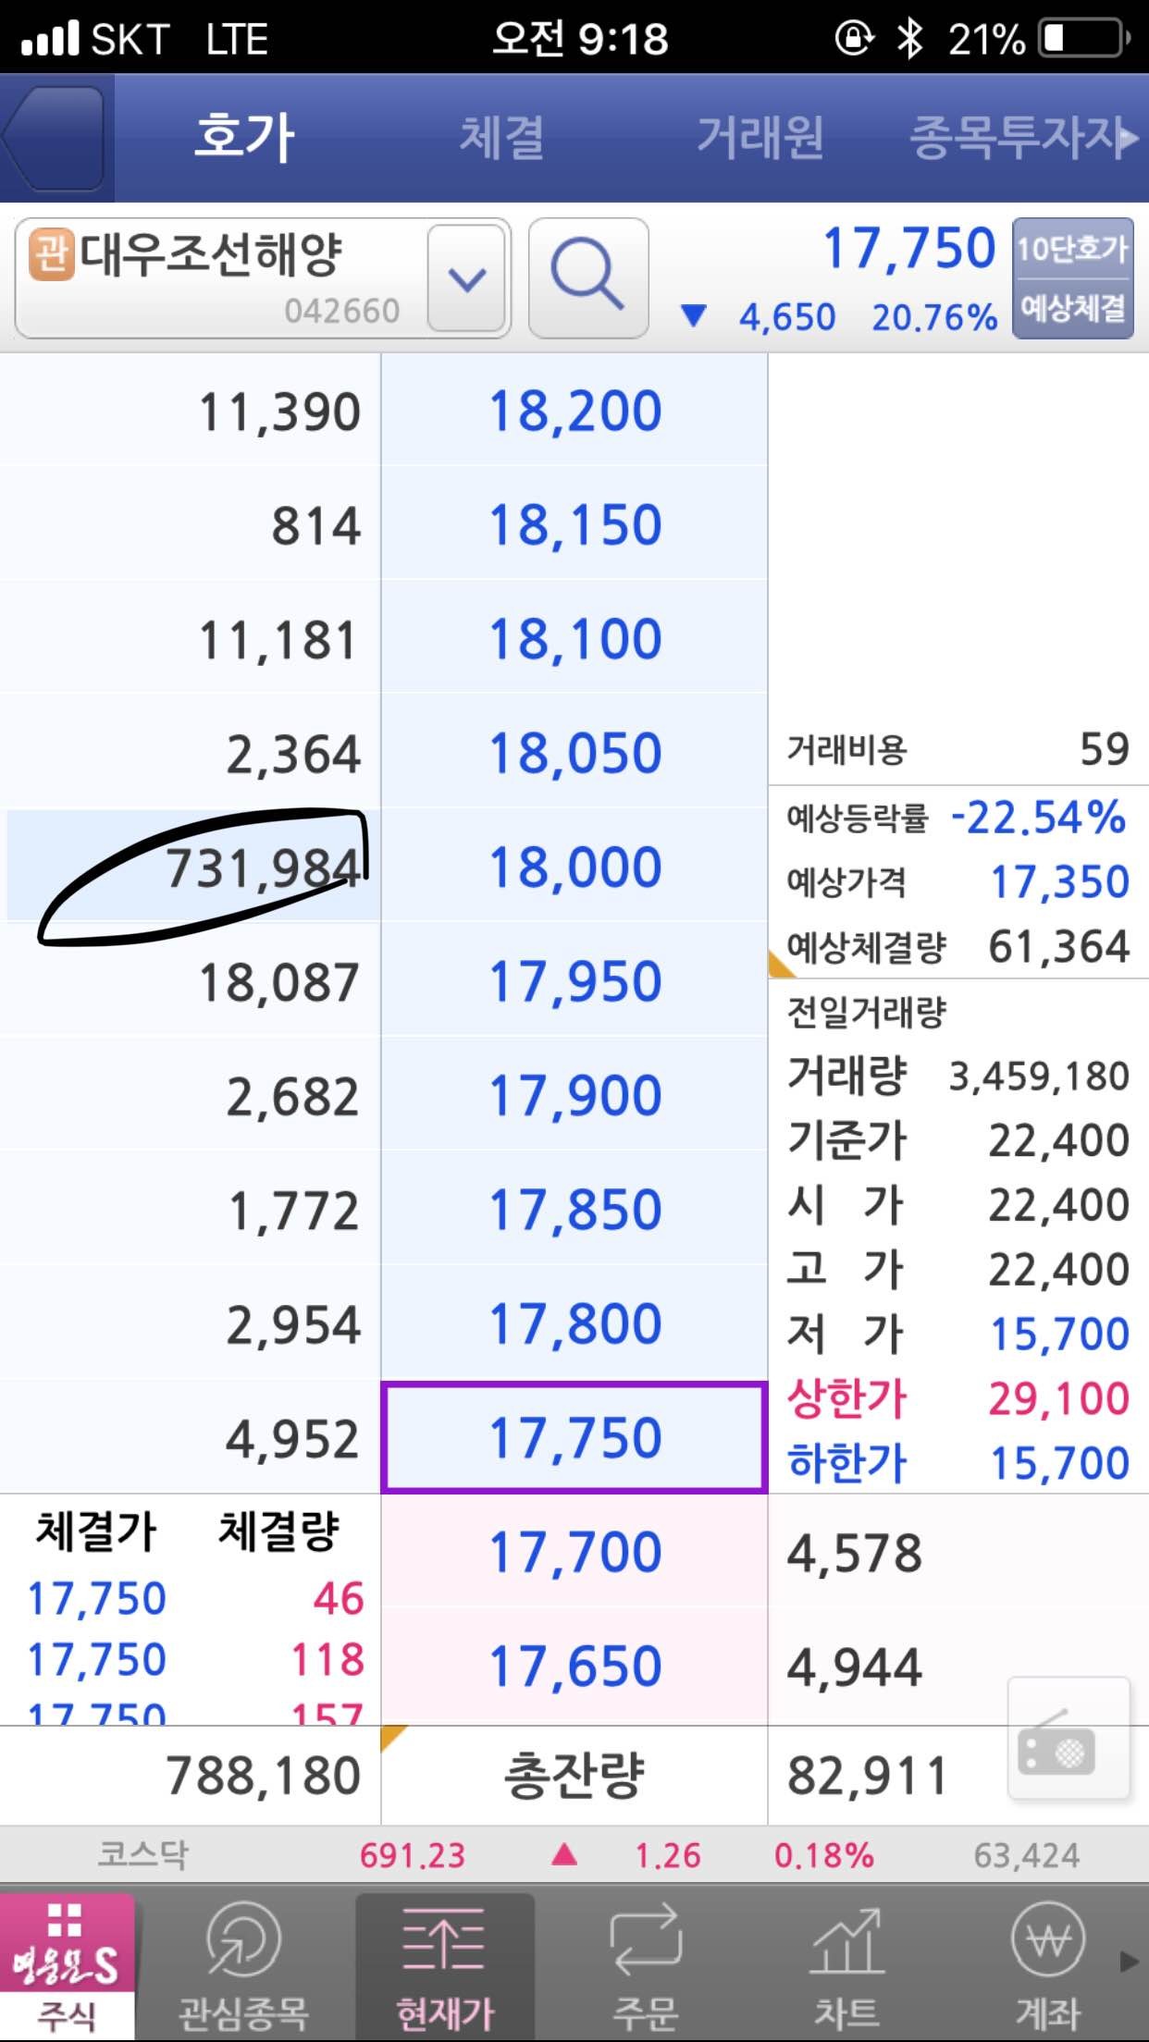Open the 주식 main menu icon
Viewport: 1149px width, 2042px height.
(x=67, y=1965)
